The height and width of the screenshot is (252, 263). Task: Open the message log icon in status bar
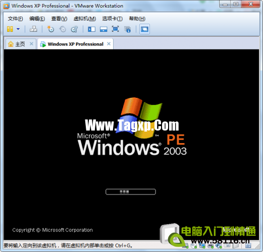coord(248,246)
